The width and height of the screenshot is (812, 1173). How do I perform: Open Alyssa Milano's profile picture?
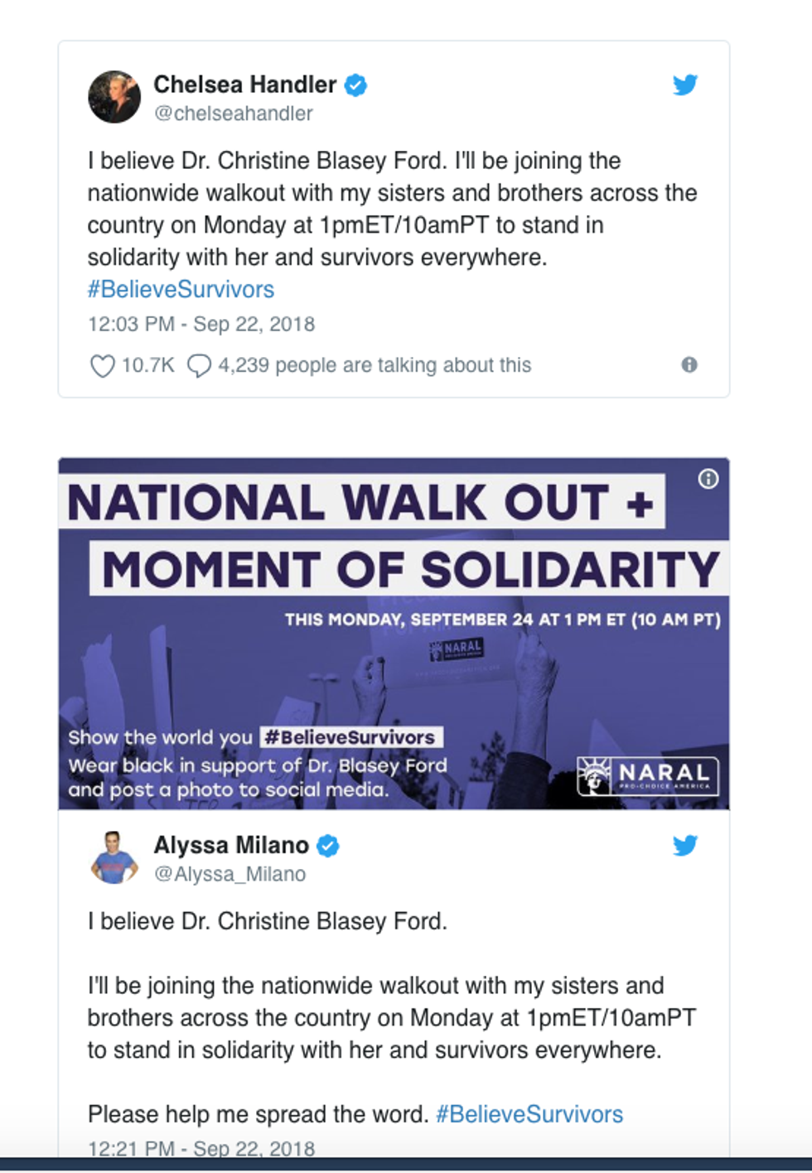point(114,857)
